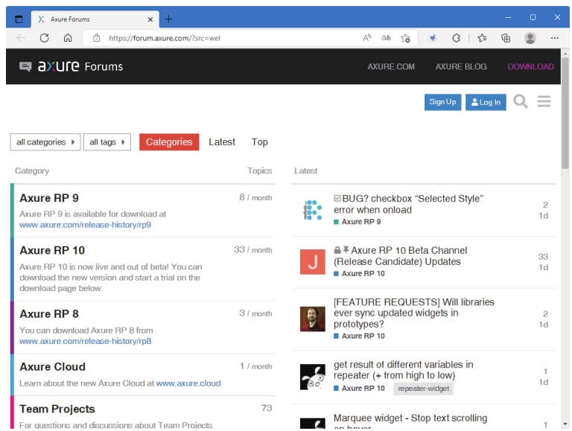The image size is (572, 431).
Task: Open the hamburger menu icon
Action: (544, 102)
